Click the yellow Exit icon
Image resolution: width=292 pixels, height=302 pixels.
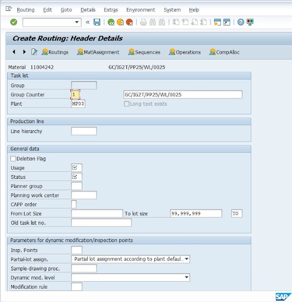tap(120, 22)
